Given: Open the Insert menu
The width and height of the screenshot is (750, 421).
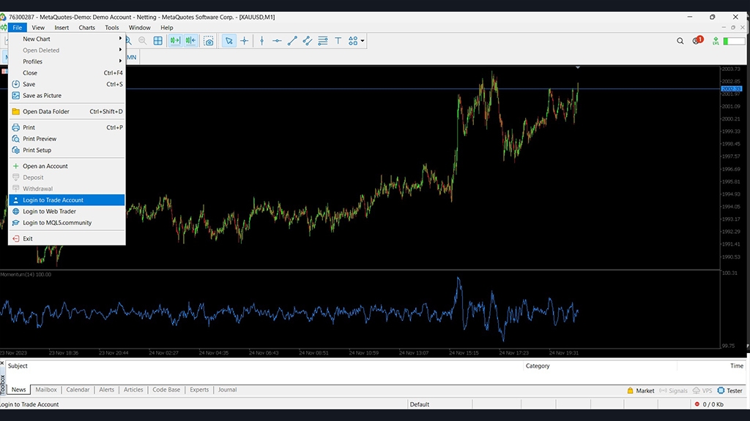Looking at the screenshot, I should click(62, 28).
